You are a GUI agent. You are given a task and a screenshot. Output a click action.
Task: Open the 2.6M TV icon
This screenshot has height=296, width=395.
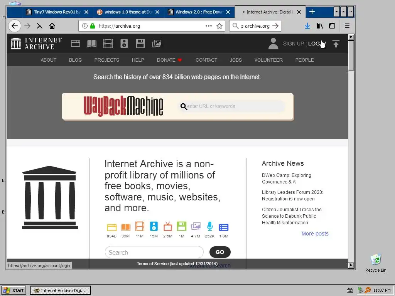click(168, 226)
